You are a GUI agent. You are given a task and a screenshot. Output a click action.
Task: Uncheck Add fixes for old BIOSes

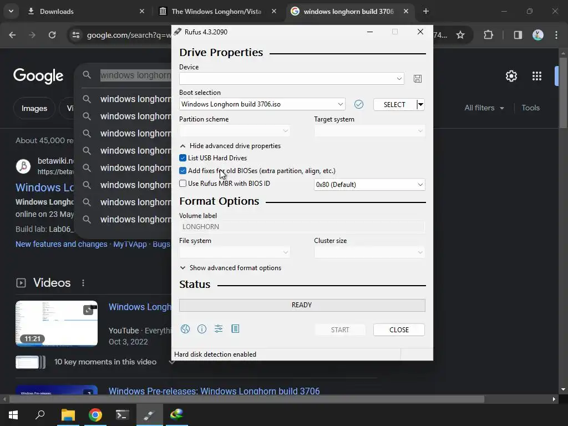182,171
